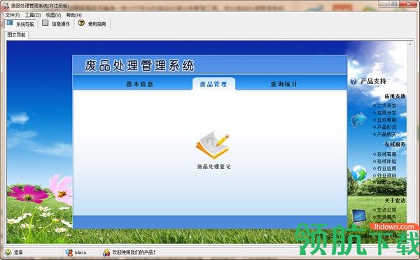
Task: Close the application window
Action: coord(408,4)
